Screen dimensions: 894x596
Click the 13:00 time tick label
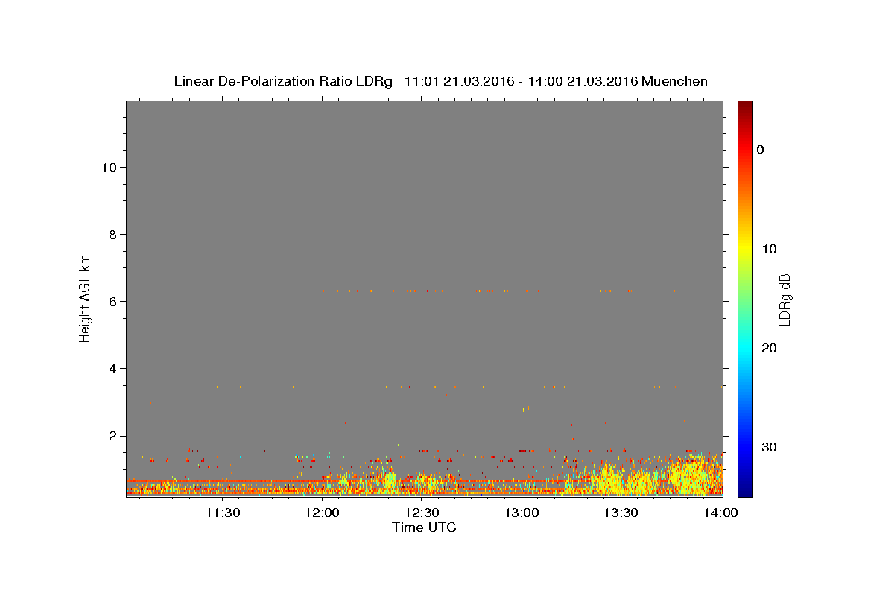521,513
